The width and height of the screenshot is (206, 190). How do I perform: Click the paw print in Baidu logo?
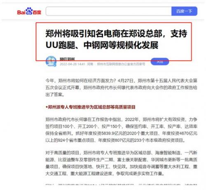[29, 11]
